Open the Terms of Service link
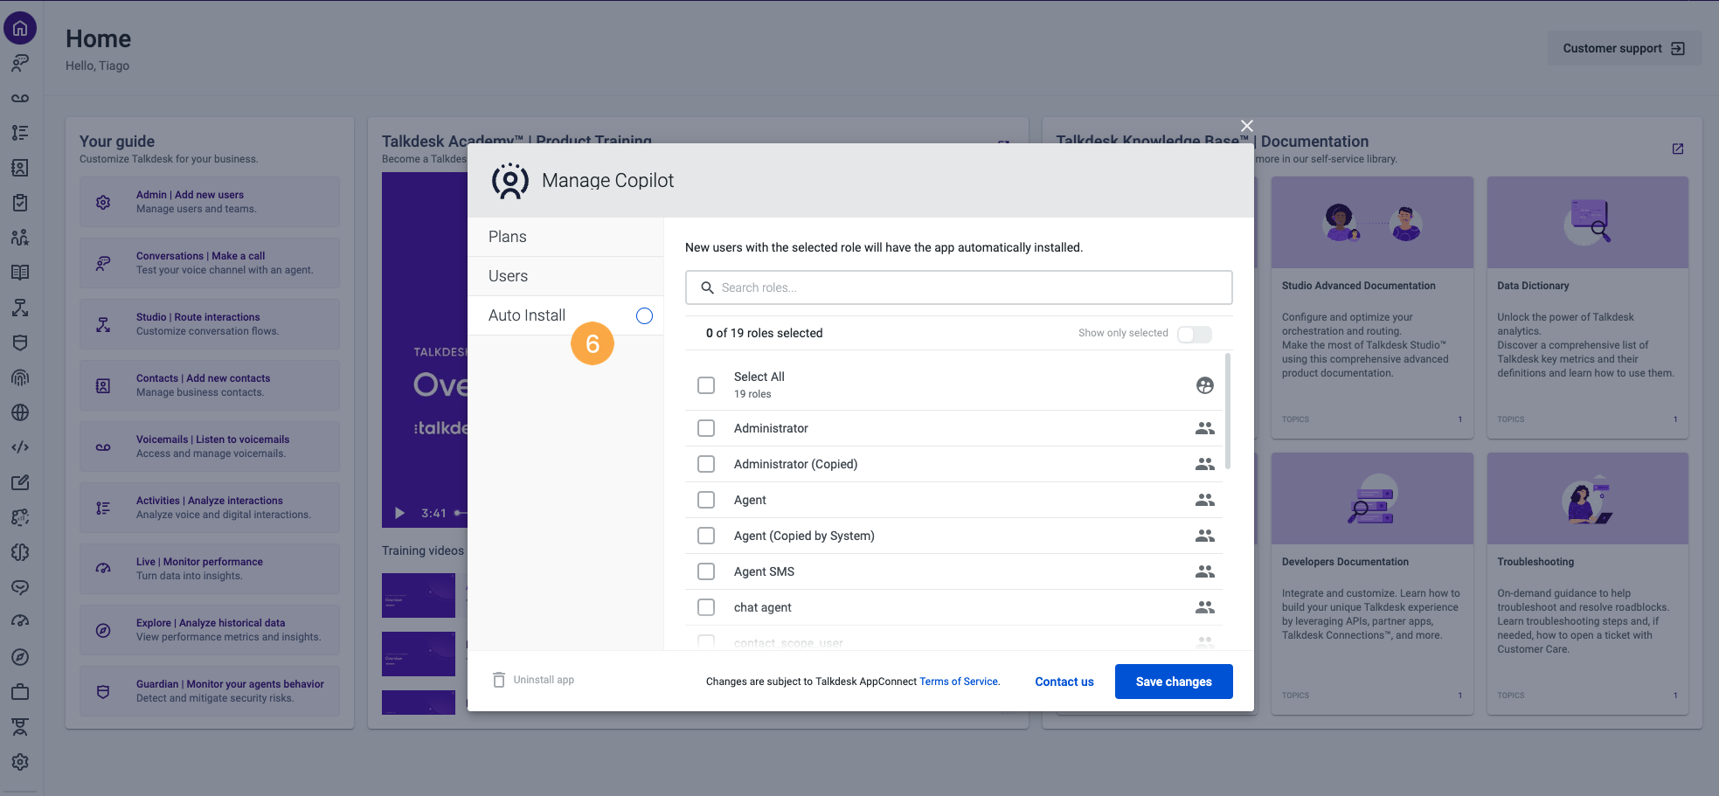Viewport: 1719px width, 796px height. 958,681
